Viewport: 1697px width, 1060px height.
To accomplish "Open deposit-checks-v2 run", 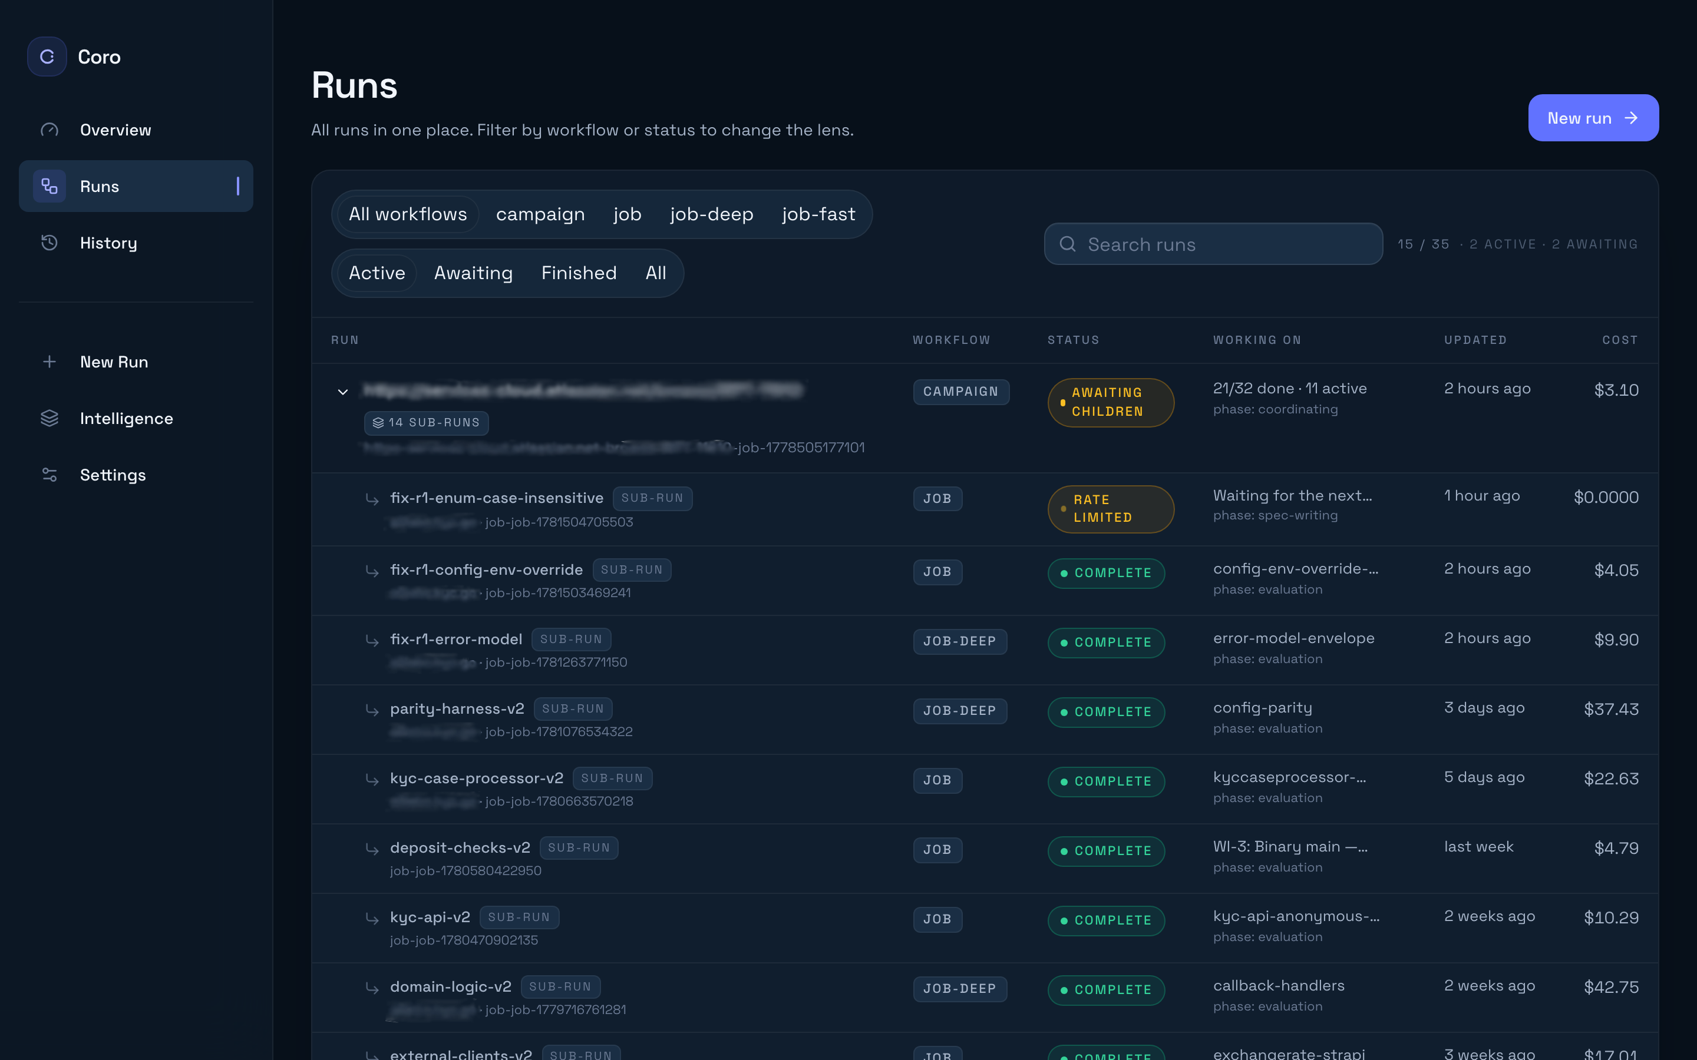I will [460, 847].
